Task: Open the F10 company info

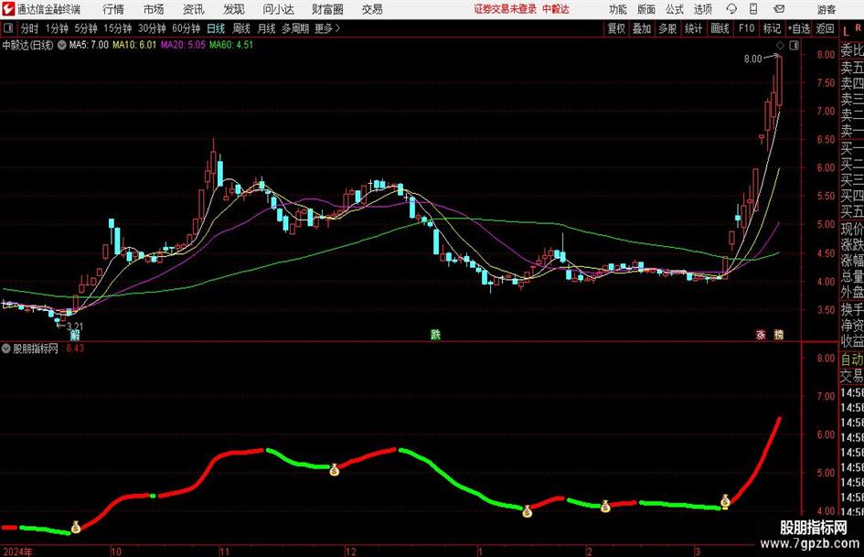Action: (747, 28)
